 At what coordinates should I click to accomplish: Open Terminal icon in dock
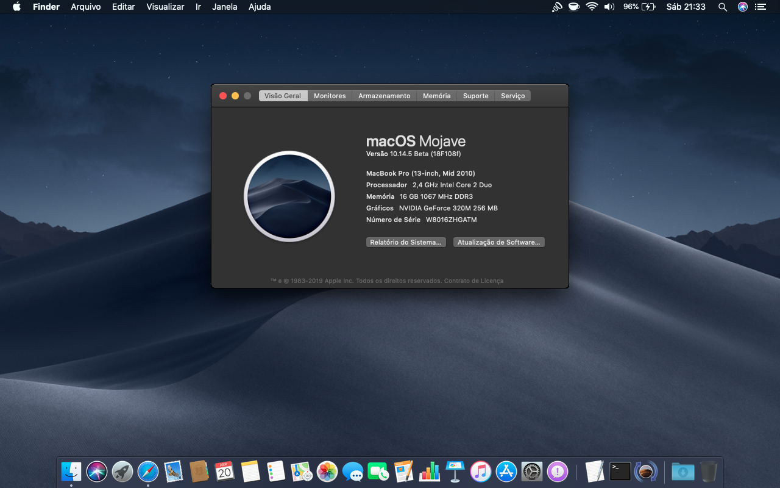point(620,472)
